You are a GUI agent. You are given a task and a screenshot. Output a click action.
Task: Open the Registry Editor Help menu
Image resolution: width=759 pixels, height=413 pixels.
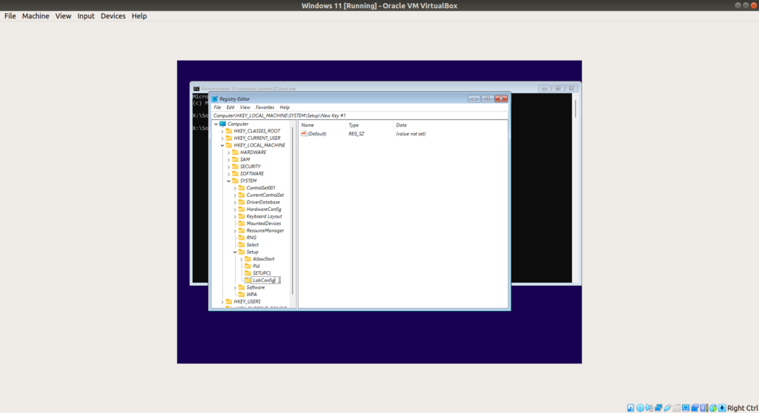click(285, 107)
